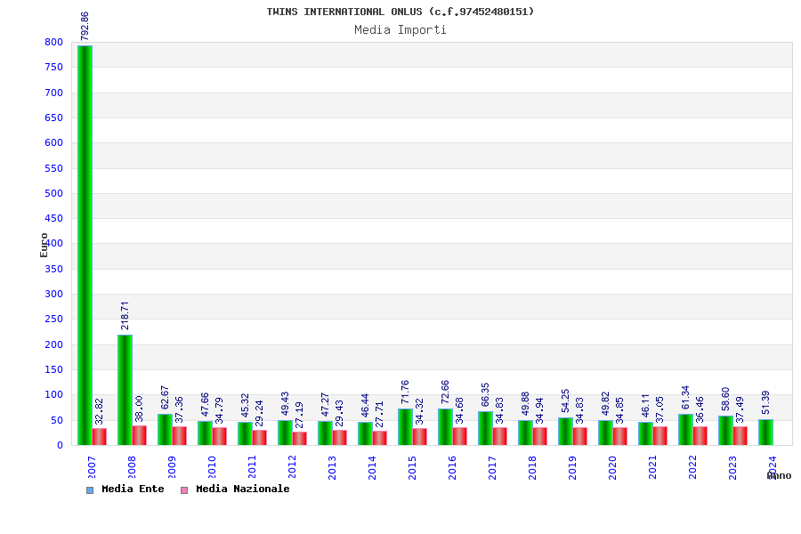Click the 62.67 value label for 2009

click(165, 397)
